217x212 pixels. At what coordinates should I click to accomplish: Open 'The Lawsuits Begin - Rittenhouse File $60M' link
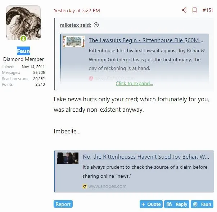(146, 40)
